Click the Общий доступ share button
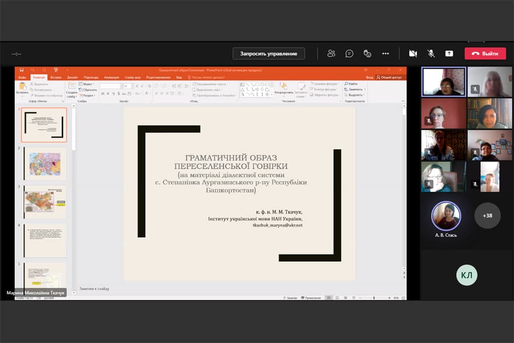This screenshot has width=514, height=343. coord(389,78)
